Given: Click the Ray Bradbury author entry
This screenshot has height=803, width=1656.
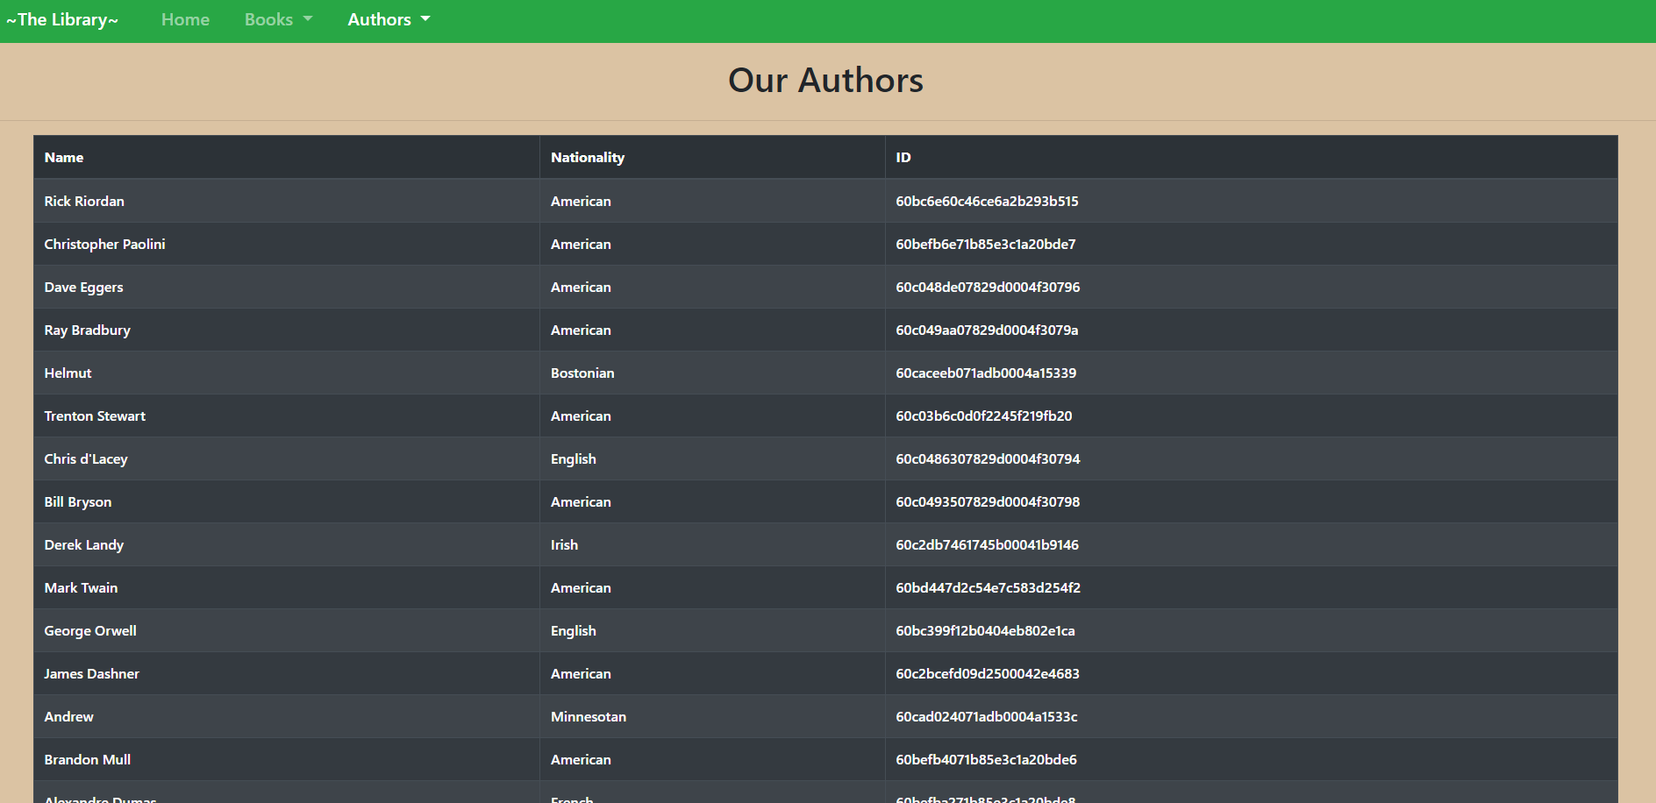Looking at the screenshot, I should pos(87,330).
